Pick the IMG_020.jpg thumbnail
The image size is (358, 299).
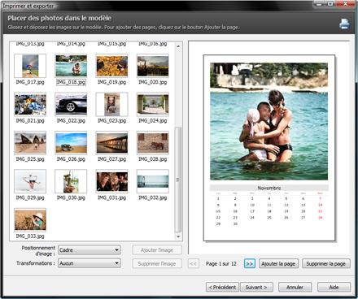tap(153, 66)
